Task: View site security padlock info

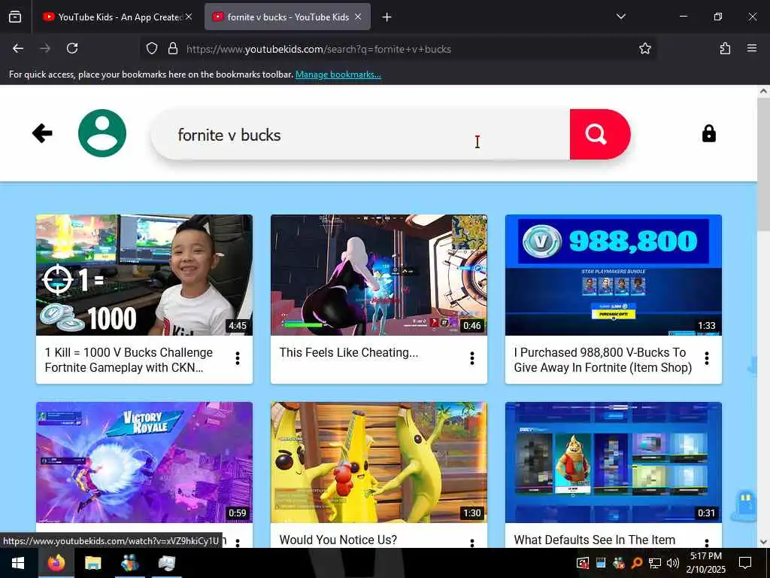Action: tap(172, 49)
